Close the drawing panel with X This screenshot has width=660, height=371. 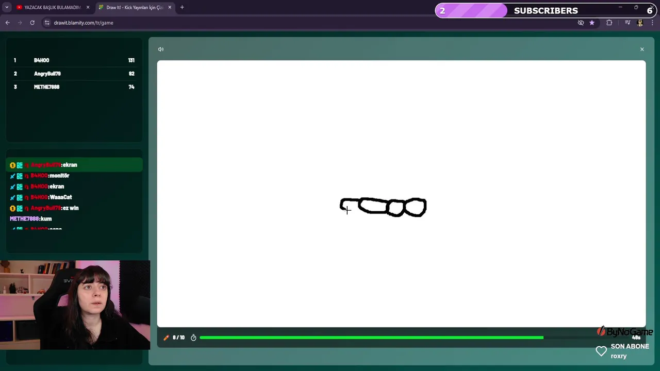point(642,49)
